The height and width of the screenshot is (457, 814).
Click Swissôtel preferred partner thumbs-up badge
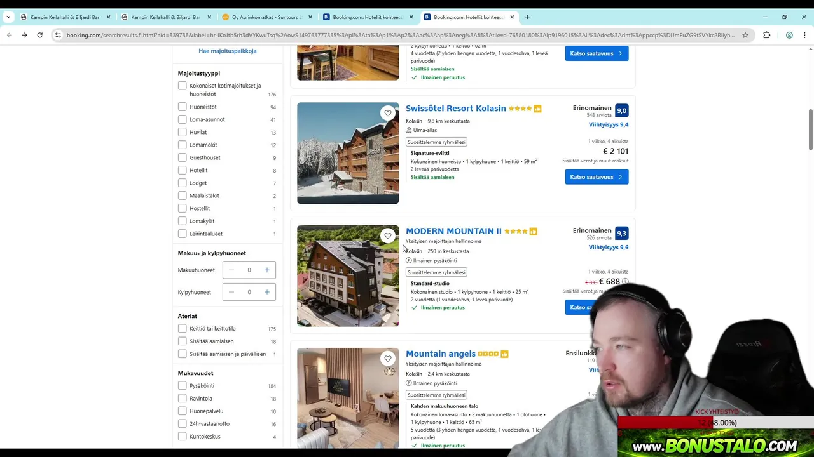tap(537, 109)
